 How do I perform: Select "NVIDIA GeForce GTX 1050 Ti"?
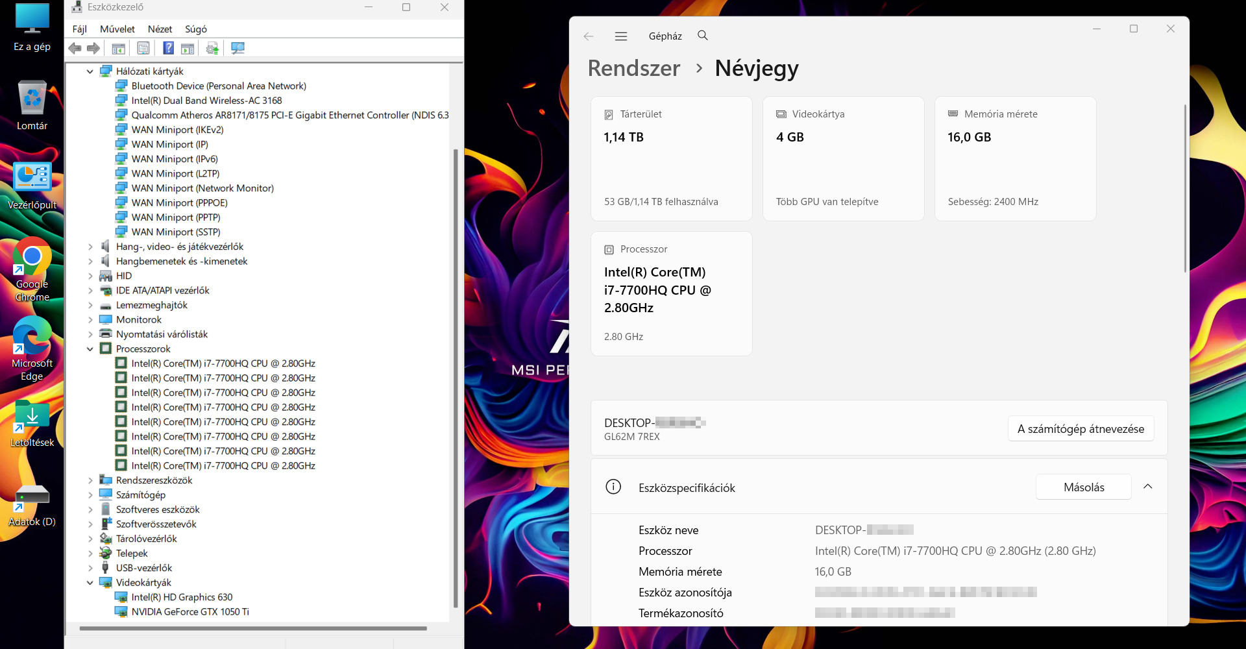(x=190, y=612)
